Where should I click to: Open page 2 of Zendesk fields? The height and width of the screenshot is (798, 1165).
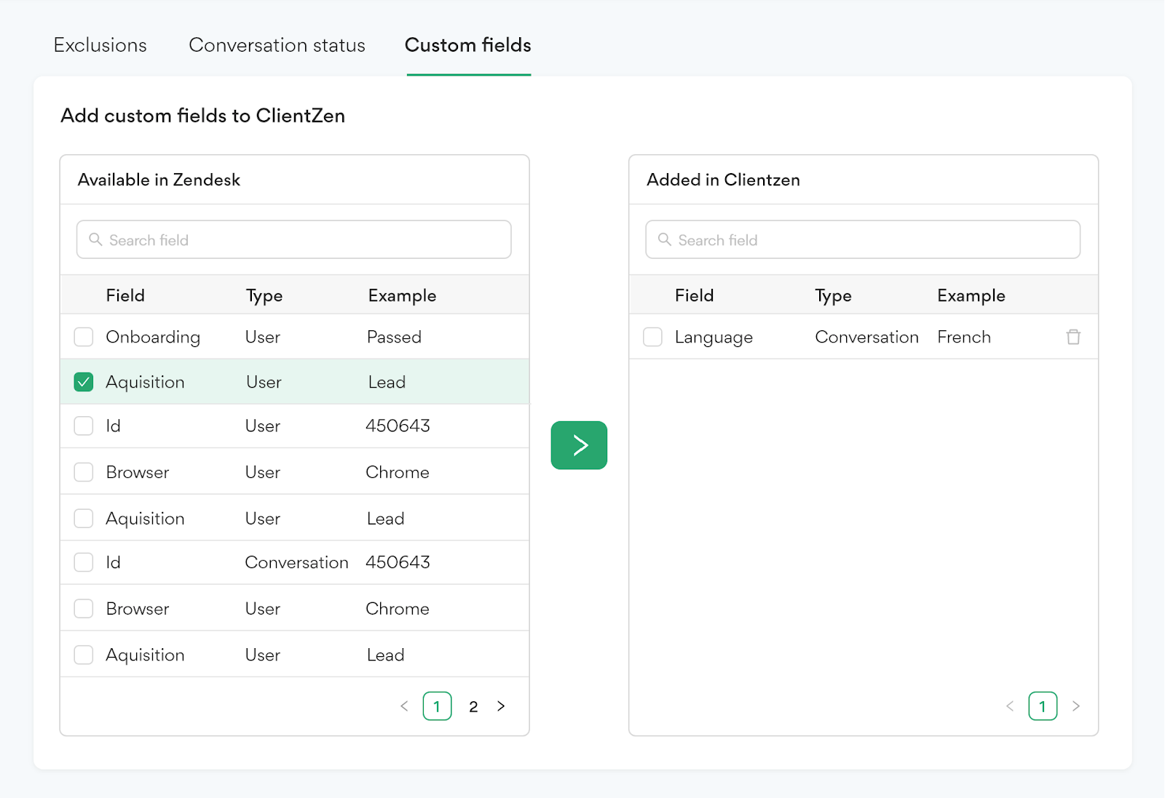(x=473, y=706)
